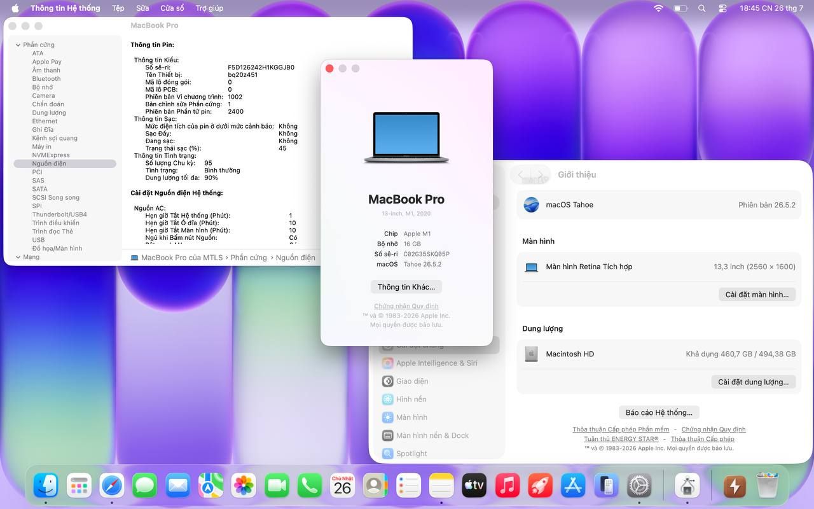Select Apple Pay in the hardware list
814x509 pixels.
pos(47,62)
